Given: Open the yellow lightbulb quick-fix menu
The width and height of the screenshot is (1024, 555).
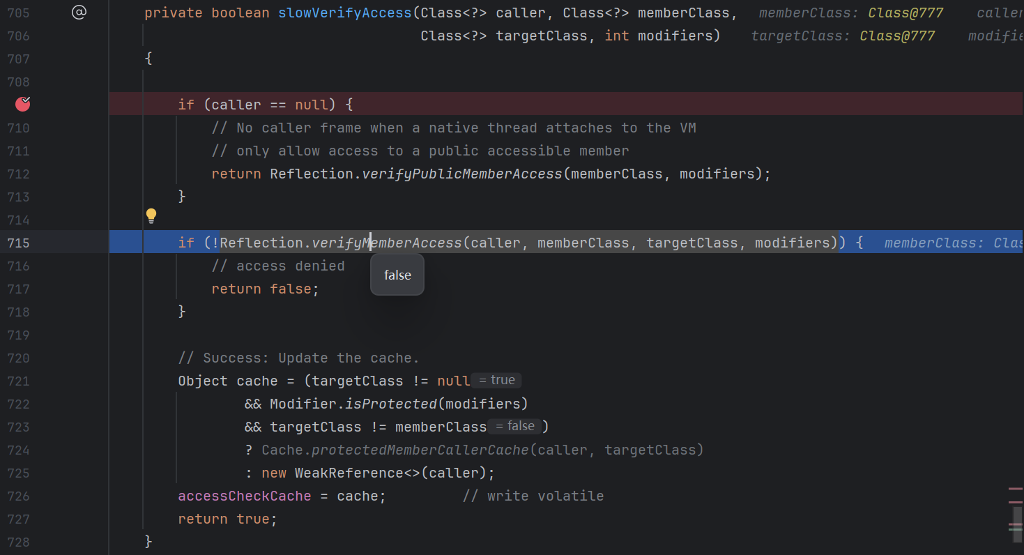Looking at the screenshot, I should point(151,216).
